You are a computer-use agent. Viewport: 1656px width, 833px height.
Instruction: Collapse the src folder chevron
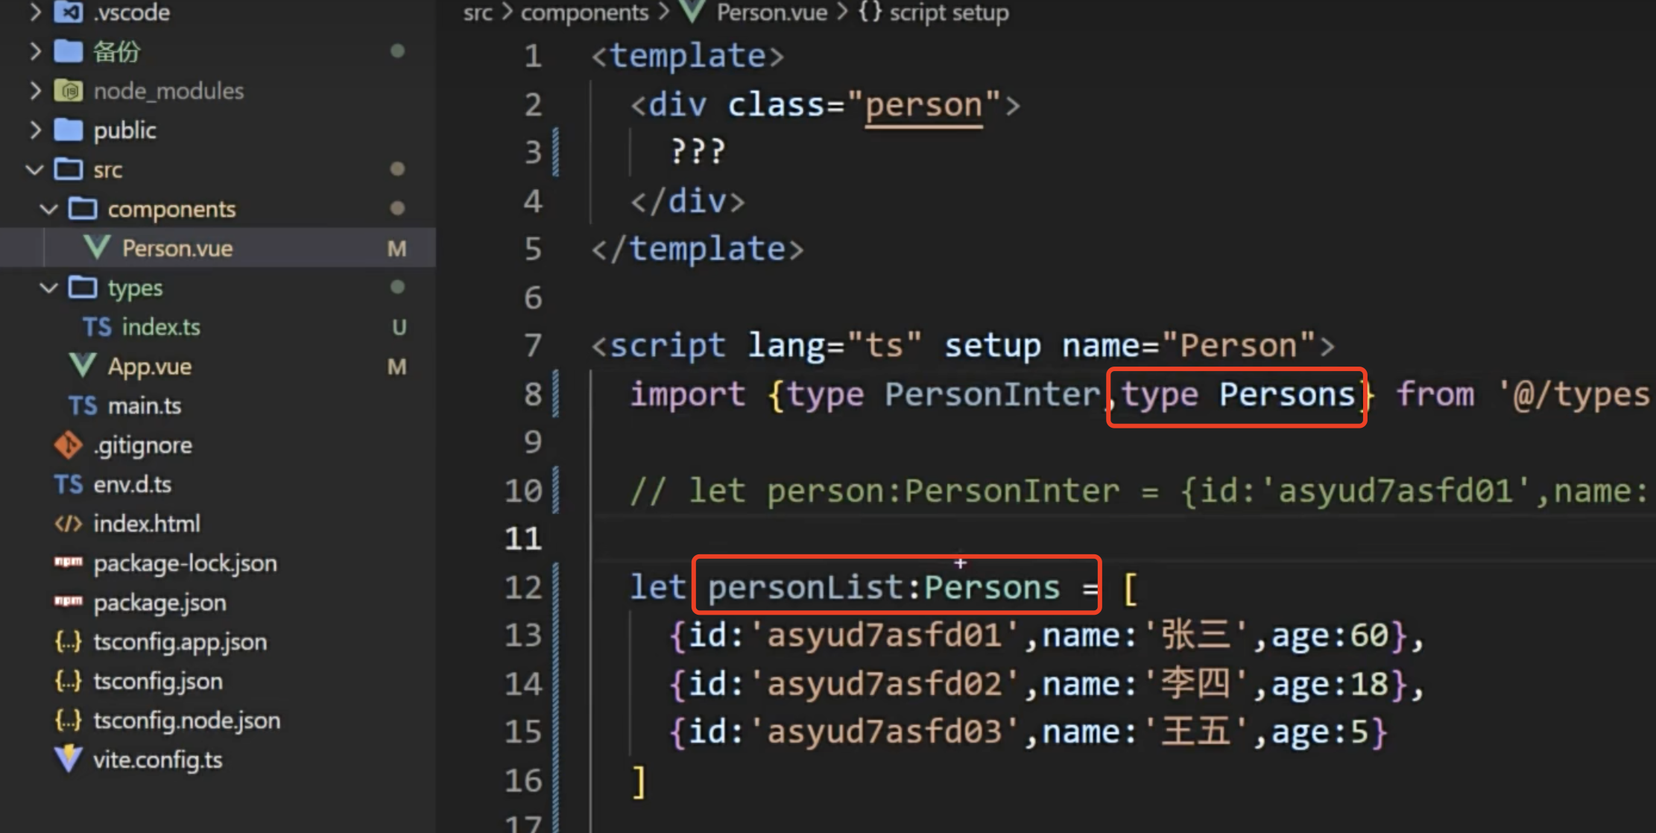(34, 170)
